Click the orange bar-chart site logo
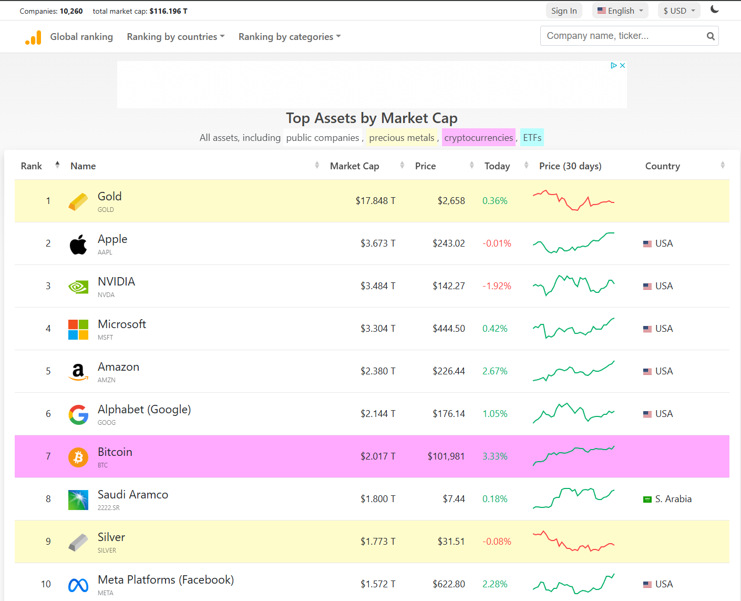Viewport: 741px width, 601px height. [x=33, y=37]
